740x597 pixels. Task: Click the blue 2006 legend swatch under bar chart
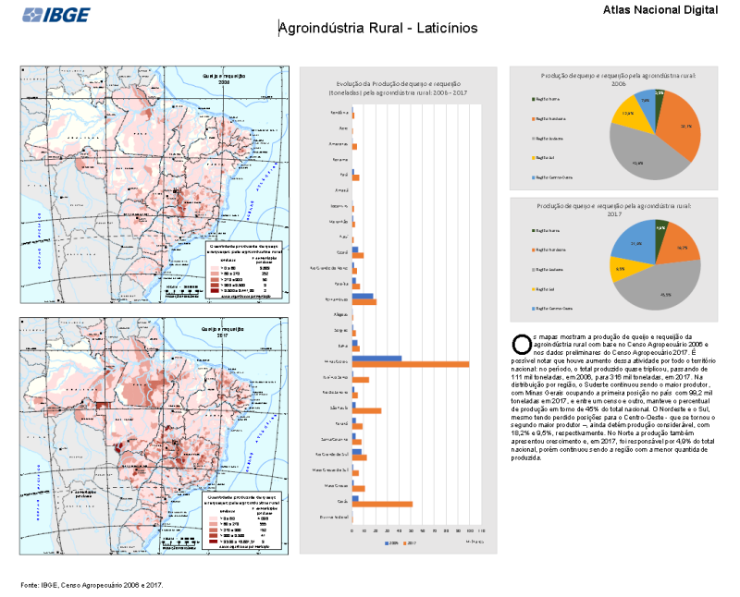click(x=387, y=543)
